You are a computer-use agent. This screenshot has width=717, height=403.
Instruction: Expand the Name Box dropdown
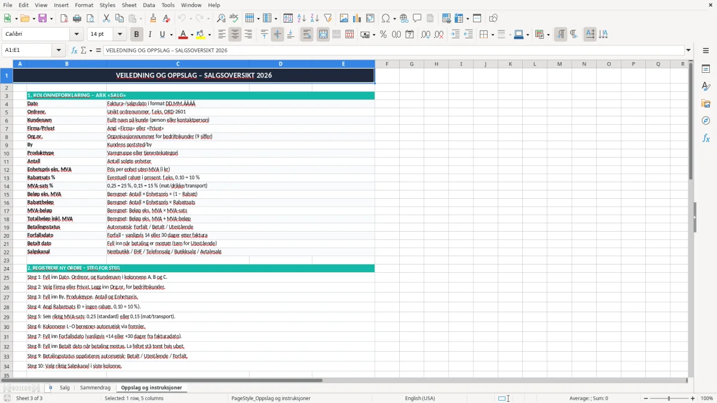[59, 50]
